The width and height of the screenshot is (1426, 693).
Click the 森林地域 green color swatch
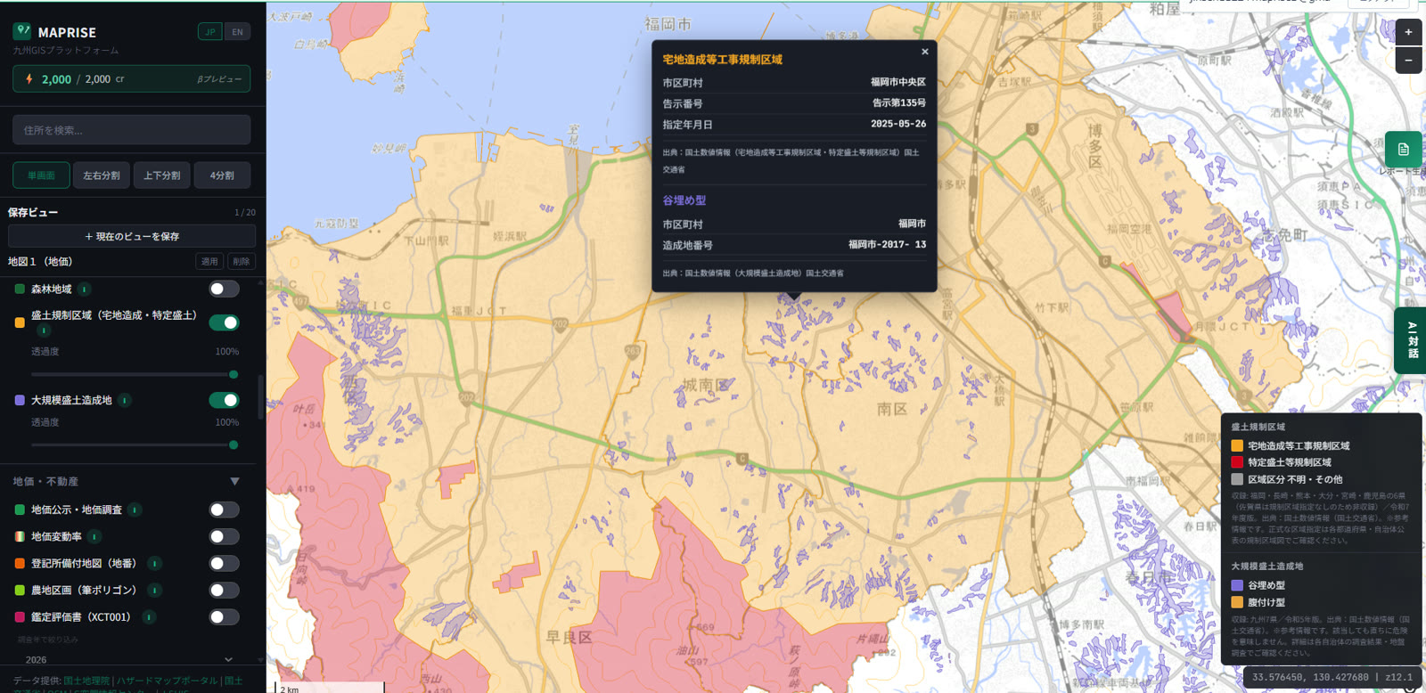coord(20,289)
